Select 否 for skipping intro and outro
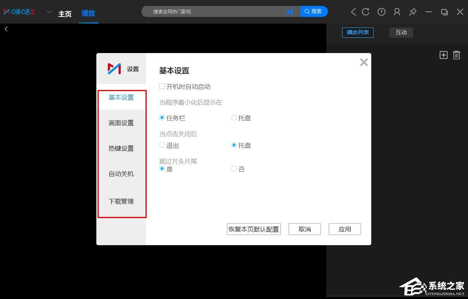The image size is (468, 299). [x=234, y=168]
